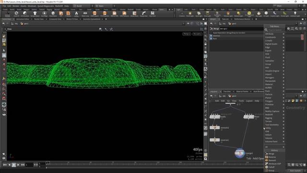Click the flame icon on the left shelf
Viewport: 307px width, 173px height.
click(x=76, y=14)
